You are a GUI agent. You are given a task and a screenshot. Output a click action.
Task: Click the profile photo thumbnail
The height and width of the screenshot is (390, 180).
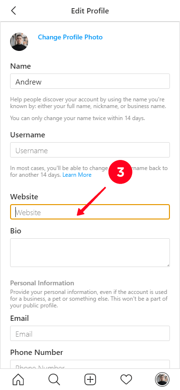[19, 42]
